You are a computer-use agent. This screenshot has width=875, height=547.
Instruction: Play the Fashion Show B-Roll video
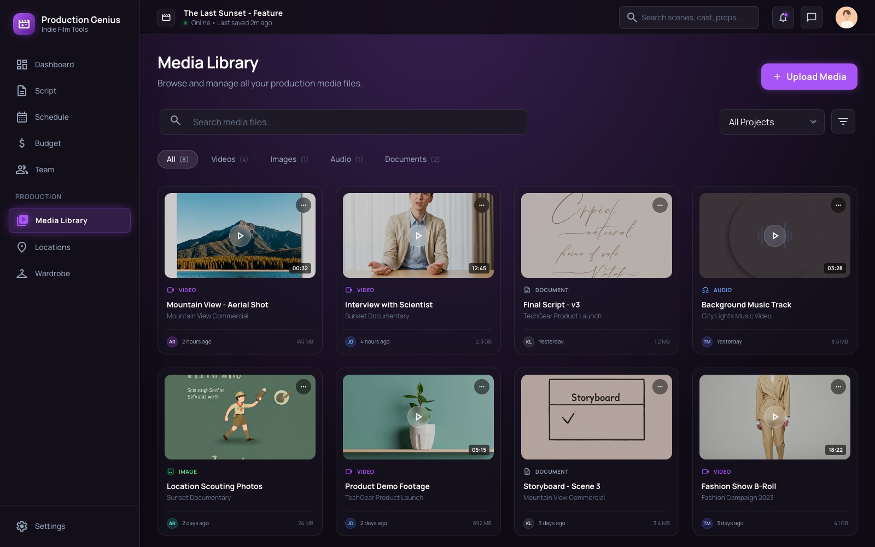(x=775, y=417)
